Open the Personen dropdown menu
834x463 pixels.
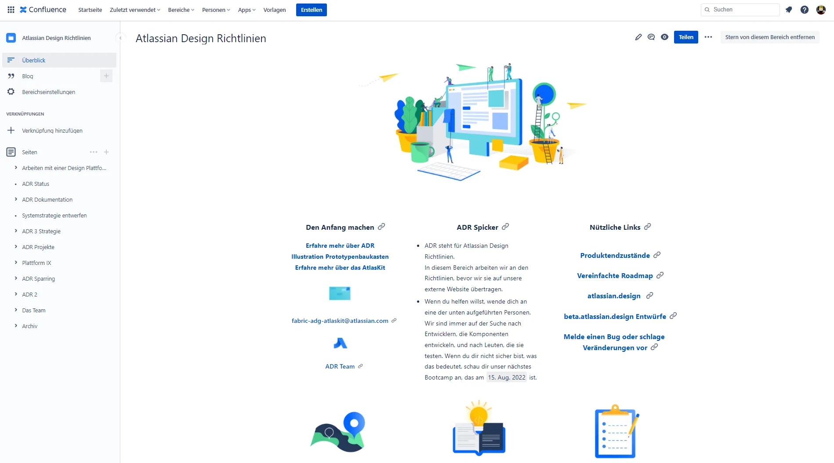click(216, 10)
